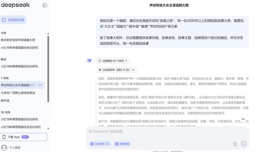Viewport: 278px width, 152px height.
Task: Click the NEW badge on 下载 App
Action: pos(25,137)
